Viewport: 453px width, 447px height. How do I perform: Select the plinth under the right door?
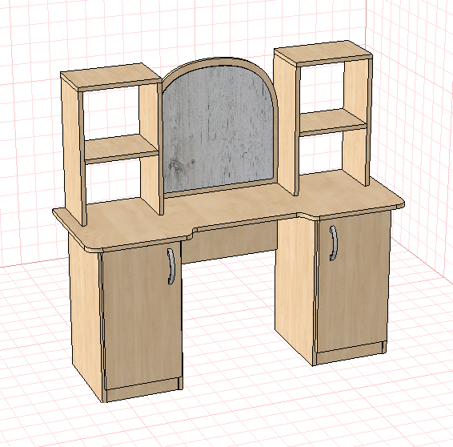(351, 353)
